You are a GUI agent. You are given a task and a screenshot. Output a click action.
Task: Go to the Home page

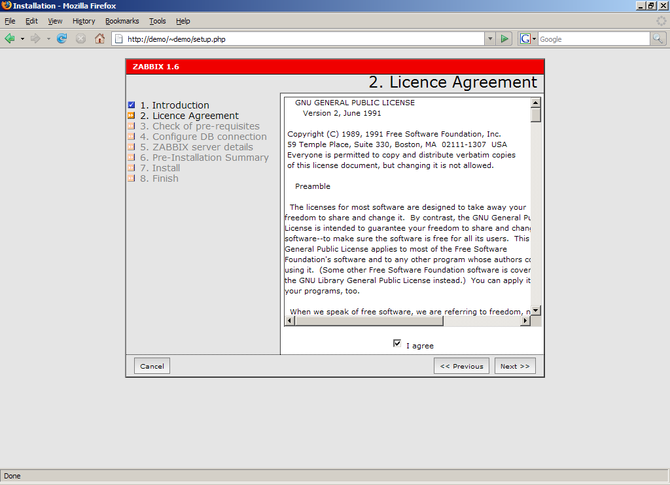99,39
